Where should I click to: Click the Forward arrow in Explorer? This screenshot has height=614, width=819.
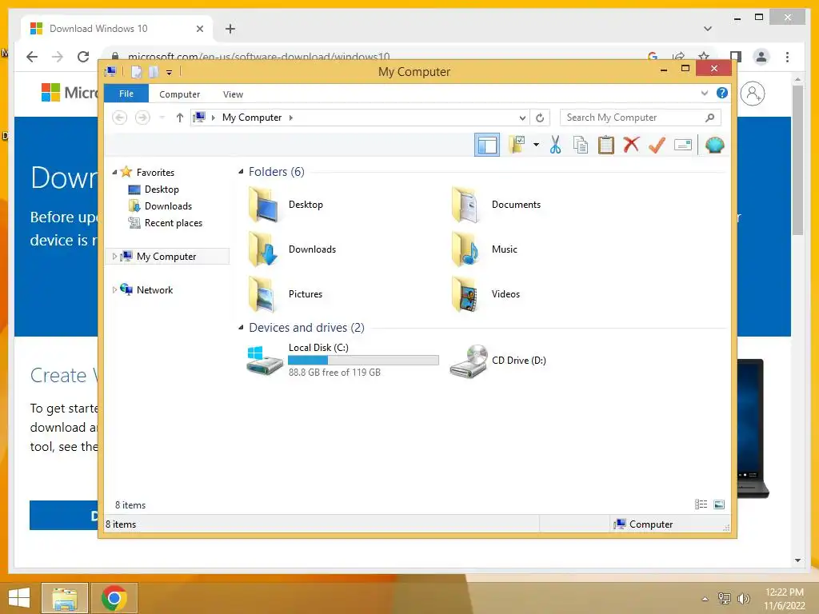click(142, 118)
